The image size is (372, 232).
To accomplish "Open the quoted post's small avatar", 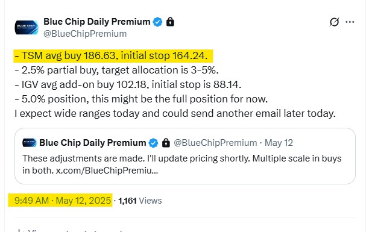I will [30, 143].
